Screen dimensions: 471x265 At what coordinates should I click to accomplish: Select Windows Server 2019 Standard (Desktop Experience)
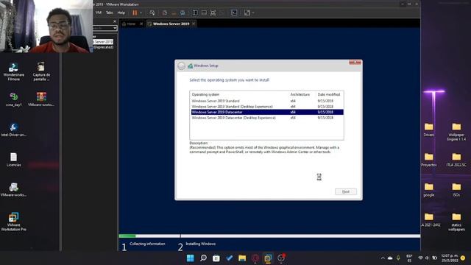(266, 106)
